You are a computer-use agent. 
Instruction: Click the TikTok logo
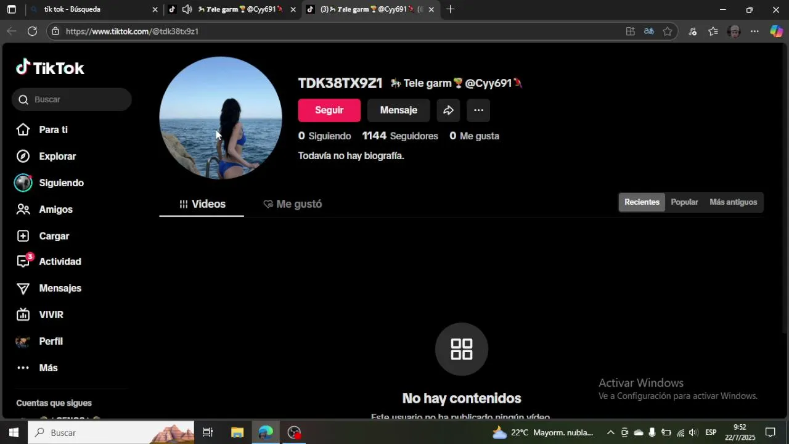point(50,68)
